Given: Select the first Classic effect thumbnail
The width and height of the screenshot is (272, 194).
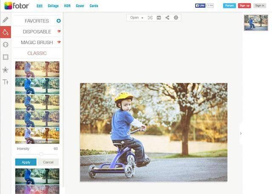Looking at the screenshot, I should coord(37,69).
